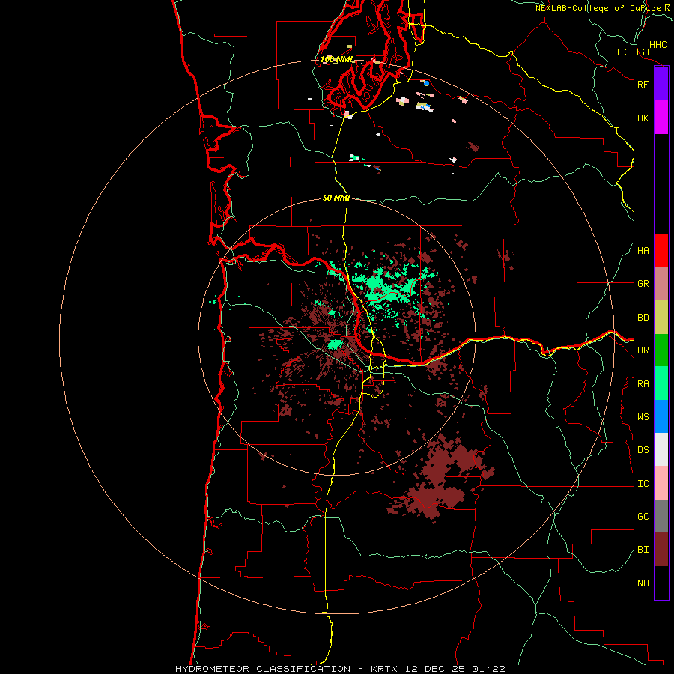Click the GC gray legend swatch
The image size is (674, 674).
pyautogui.click(x=661, y=516)
